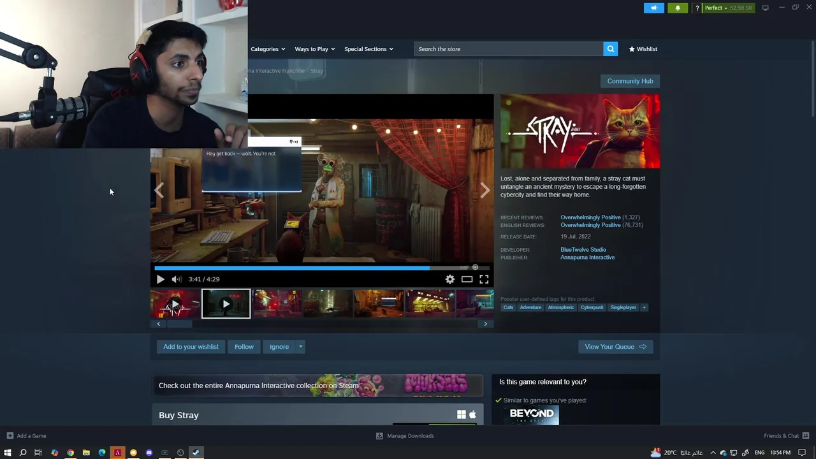Enter fullscreen video mode
This screenshot has width=816, height=459.
point(484,279)
